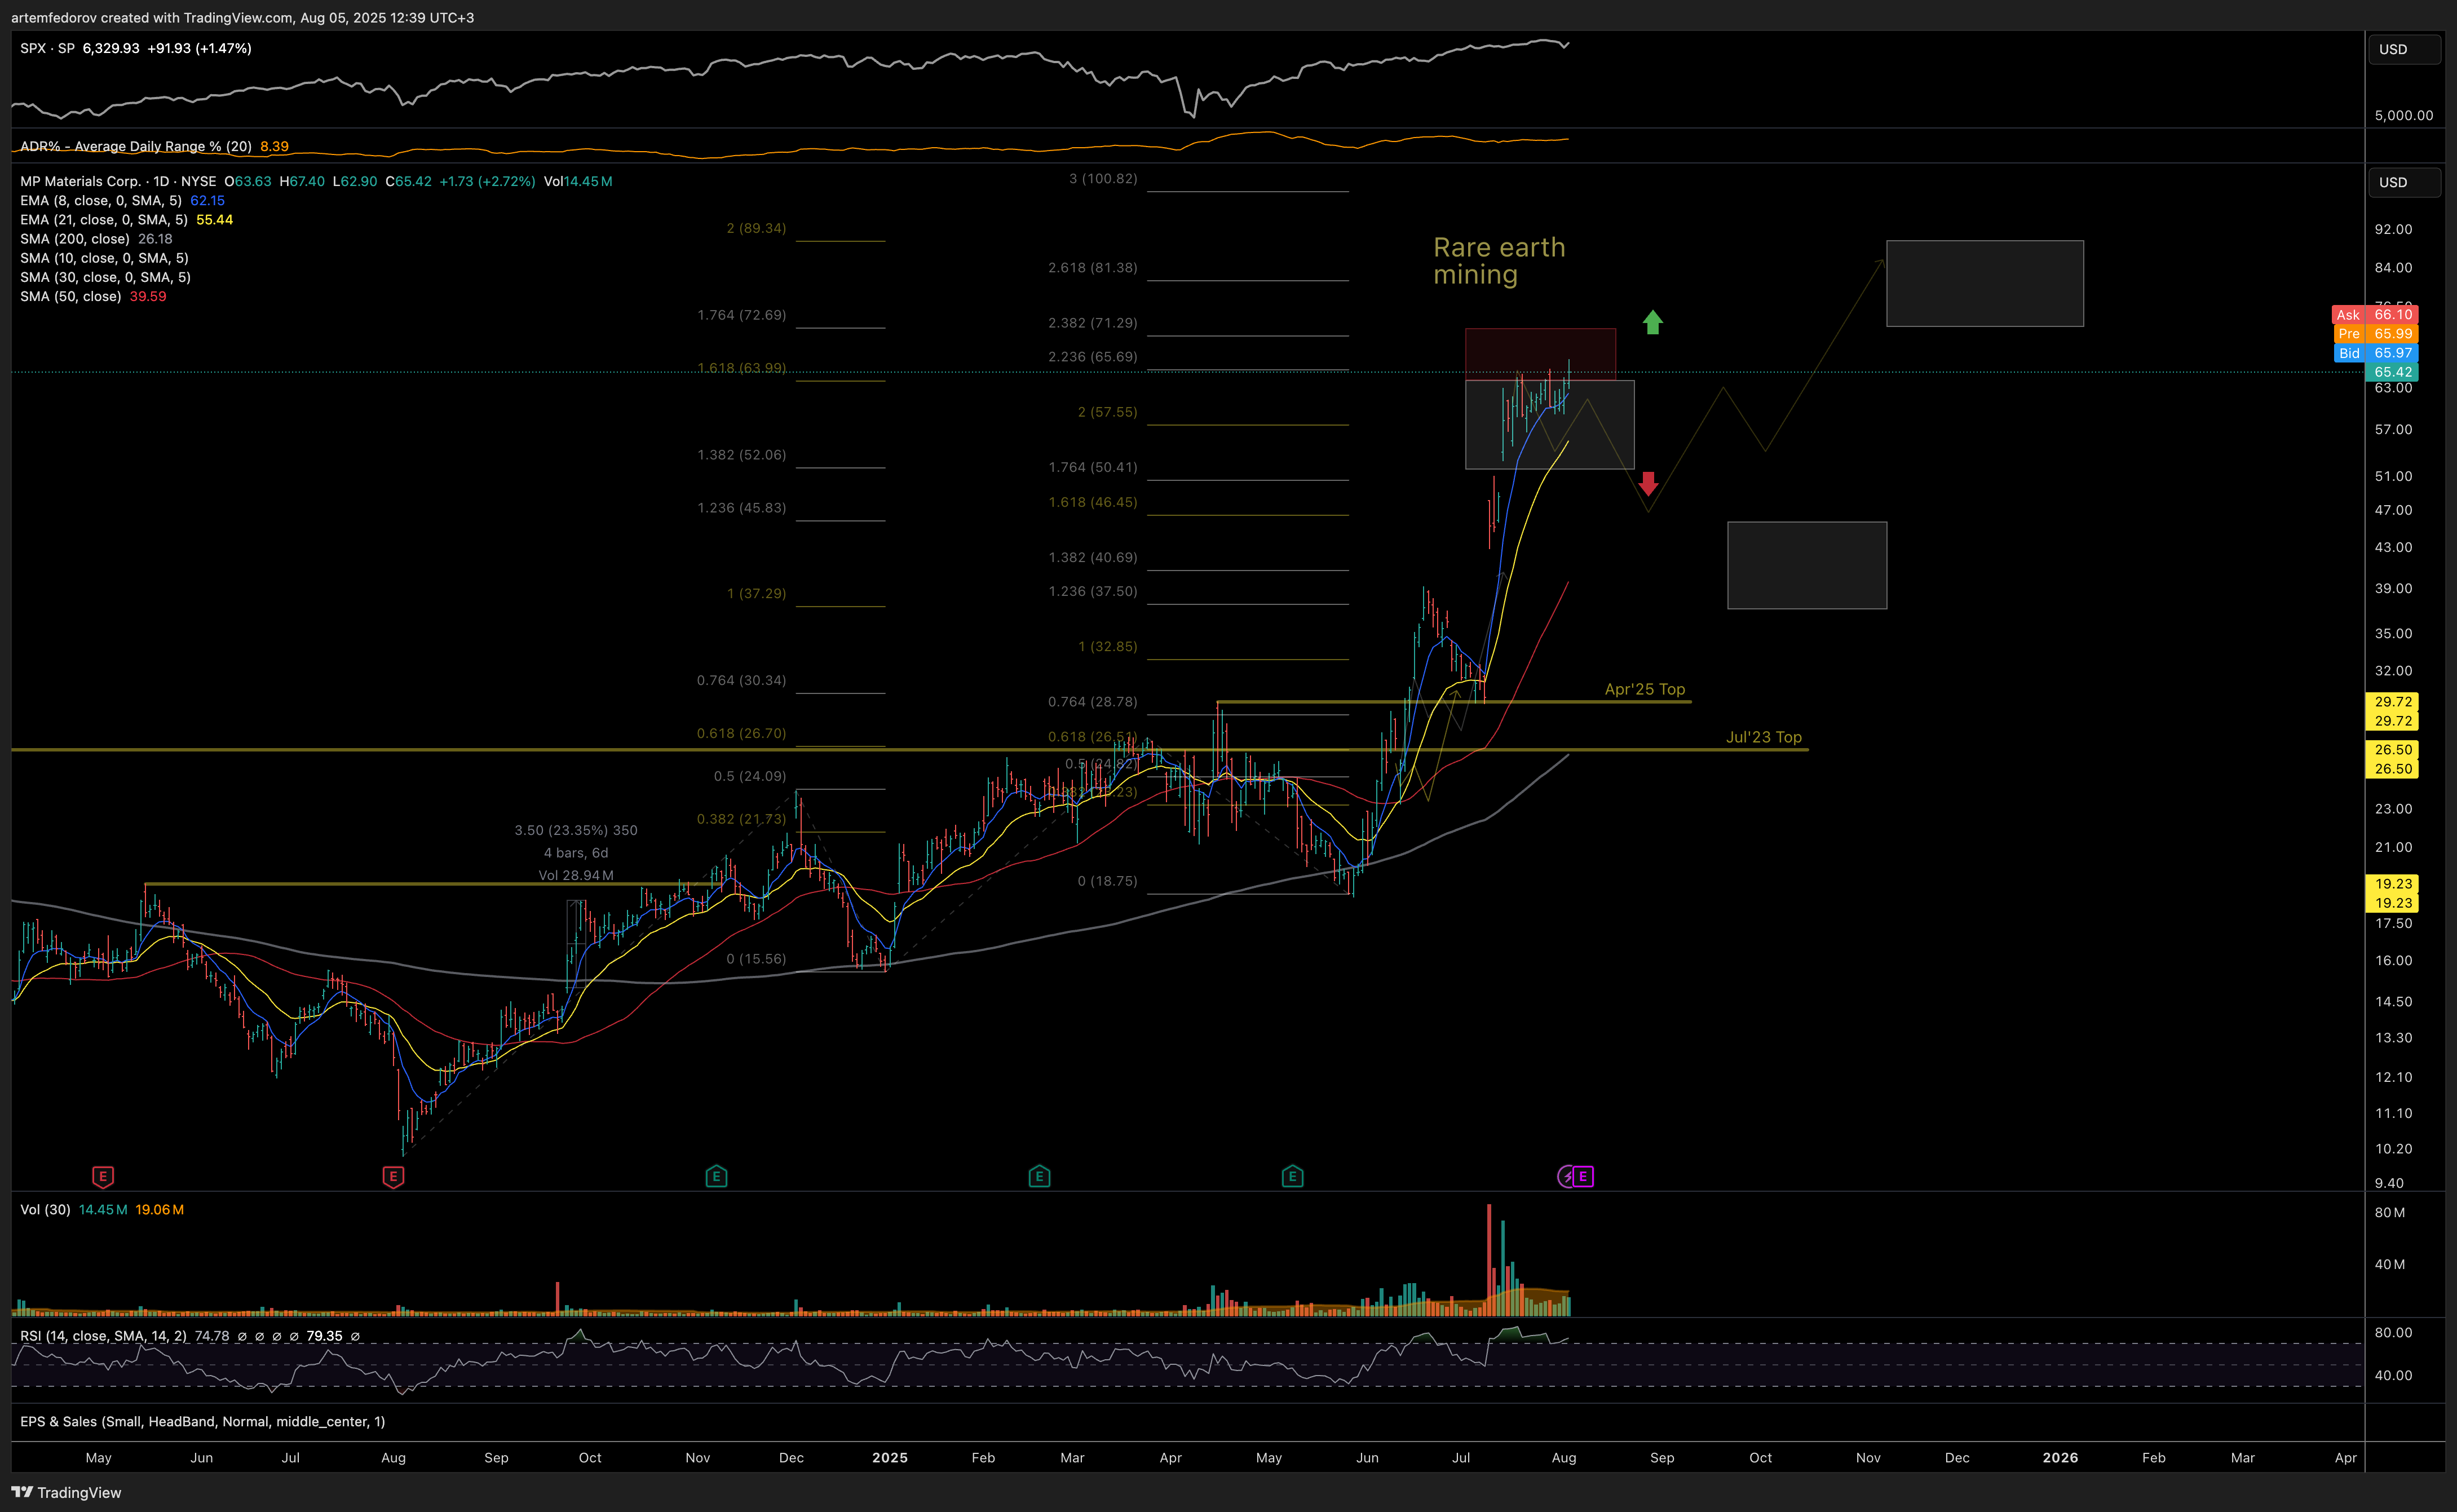
Task: Click the 0 (15.56) Fibonacci level label
Action: (x=756, y=958)
